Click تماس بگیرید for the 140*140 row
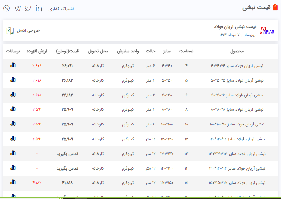 67,168
